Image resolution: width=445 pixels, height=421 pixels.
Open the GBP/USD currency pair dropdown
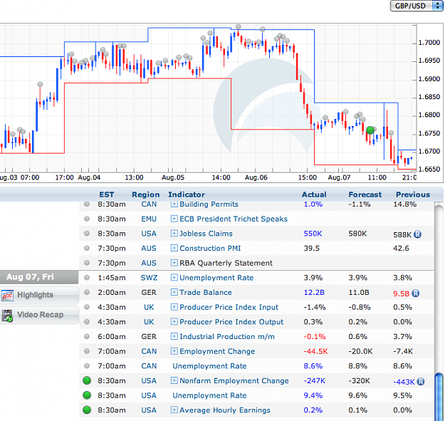[x=417, y=6]
